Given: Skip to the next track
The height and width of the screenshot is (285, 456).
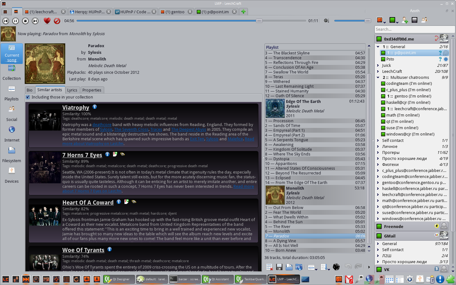Looking at the screenshot, I should tap(35, 21).
